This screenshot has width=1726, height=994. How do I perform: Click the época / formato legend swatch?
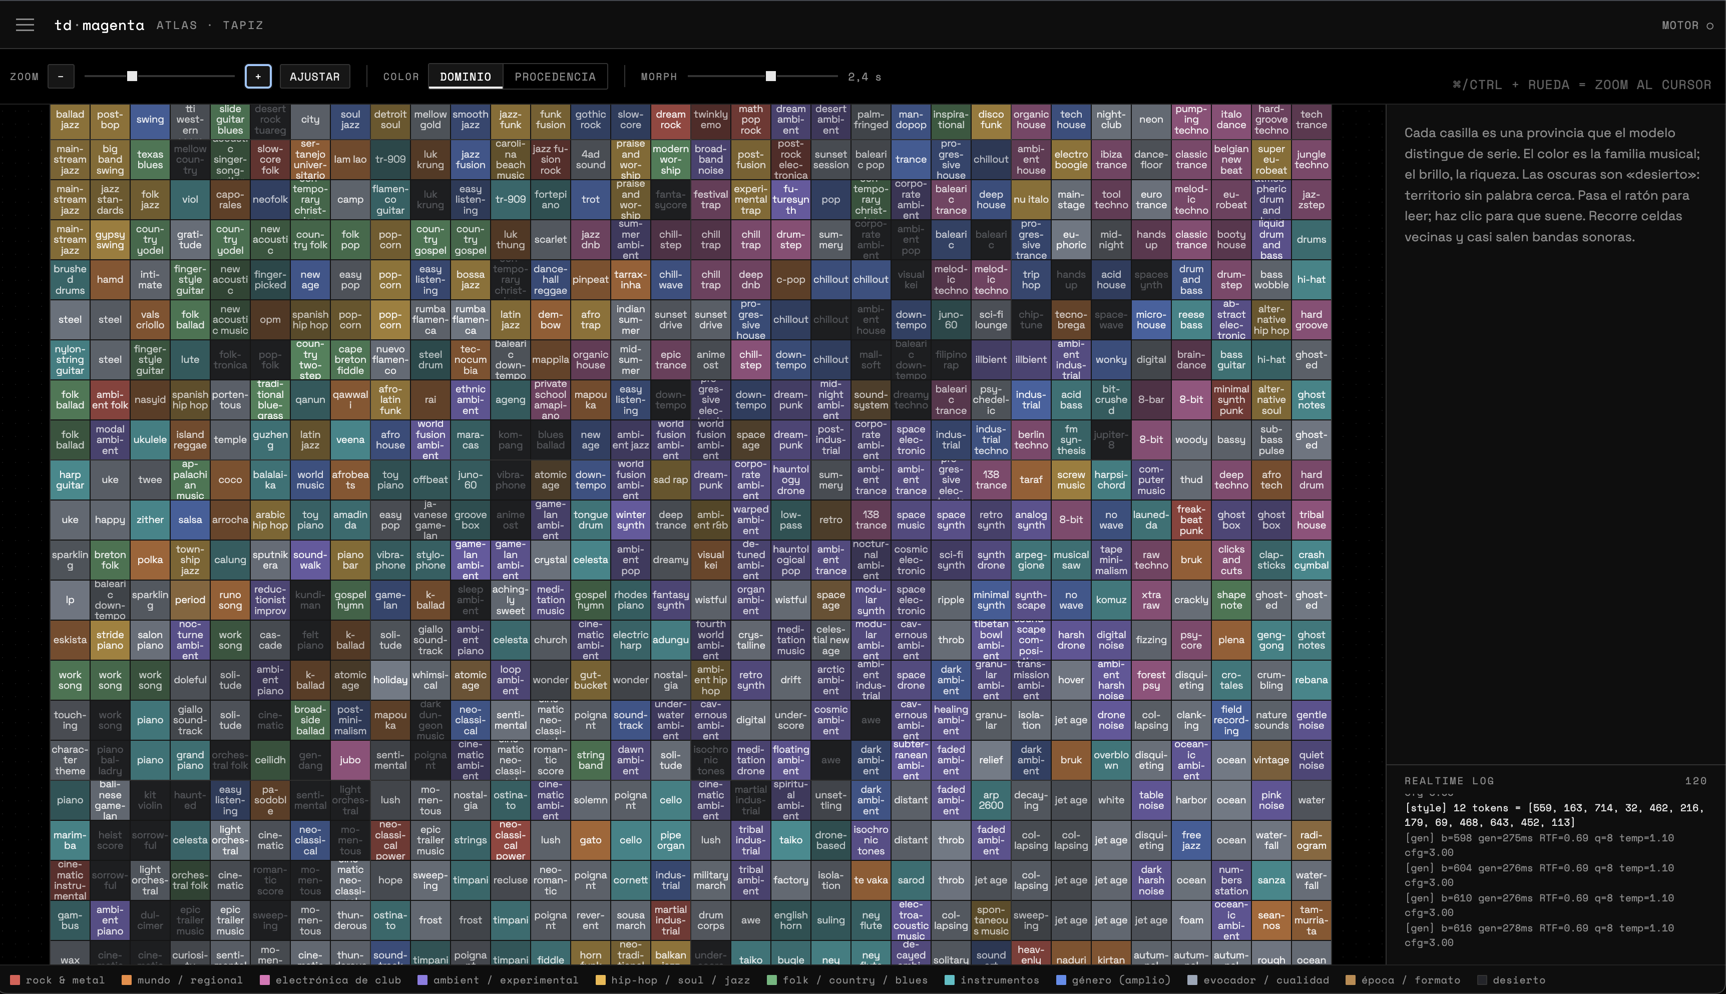pos(1351,979)
